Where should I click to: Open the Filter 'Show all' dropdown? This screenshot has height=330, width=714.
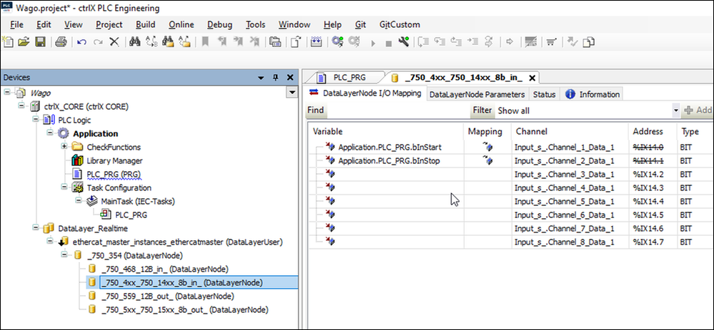click(x=675, y=110)
